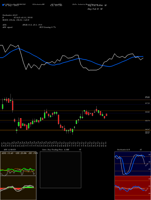151x200 pixels.
Task: Click the Avg Vol 0.094 M label
Action: click(97, 5)
